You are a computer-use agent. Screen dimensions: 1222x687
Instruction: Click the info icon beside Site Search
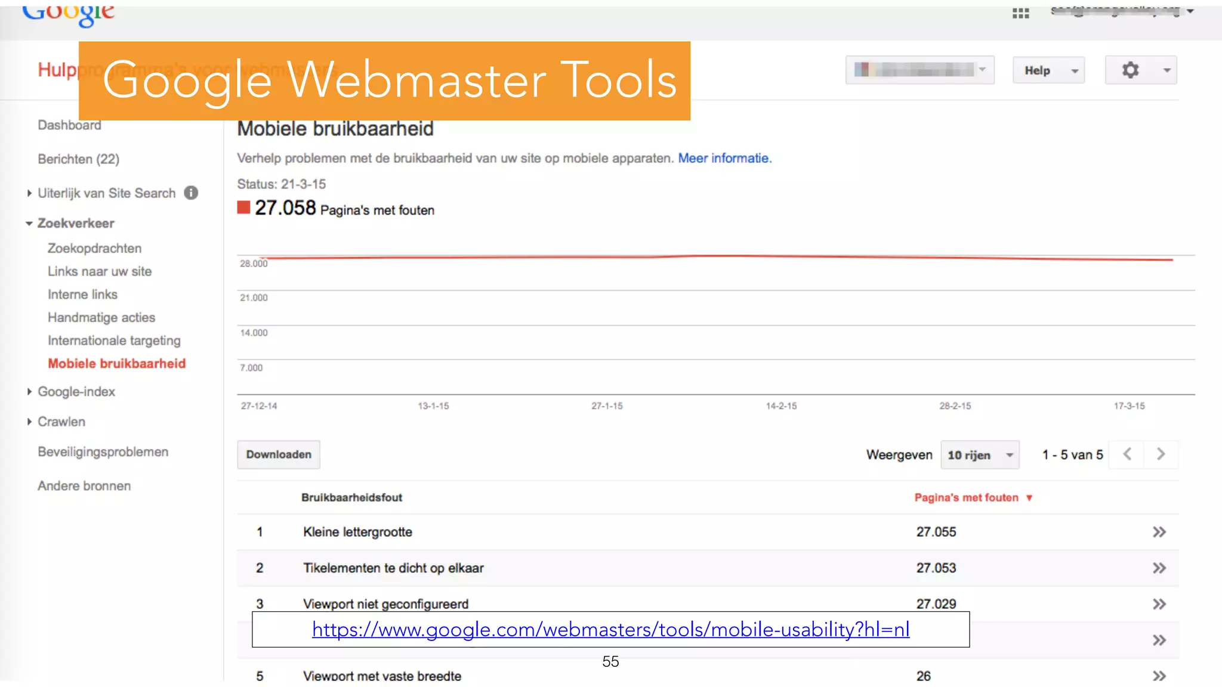pyautogui.click(x=191, y=193)
